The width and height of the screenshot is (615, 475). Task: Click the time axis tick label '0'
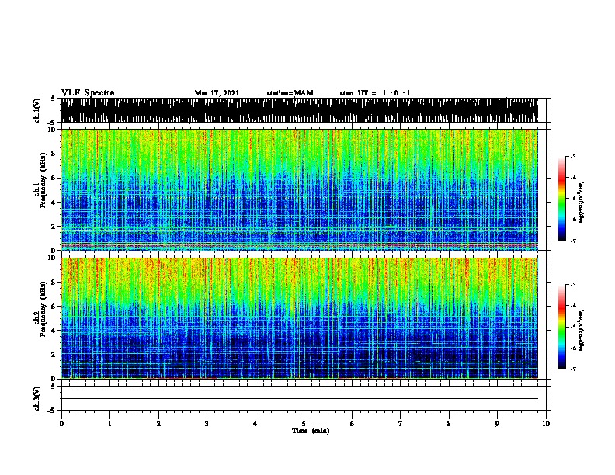point(61,424)
